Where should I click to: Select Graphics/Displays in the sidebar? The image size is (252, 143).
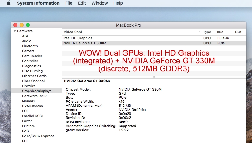(37, 91)
